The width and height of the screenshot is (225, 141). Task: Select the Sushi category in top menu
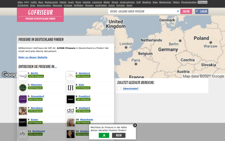tap(71, 2)
